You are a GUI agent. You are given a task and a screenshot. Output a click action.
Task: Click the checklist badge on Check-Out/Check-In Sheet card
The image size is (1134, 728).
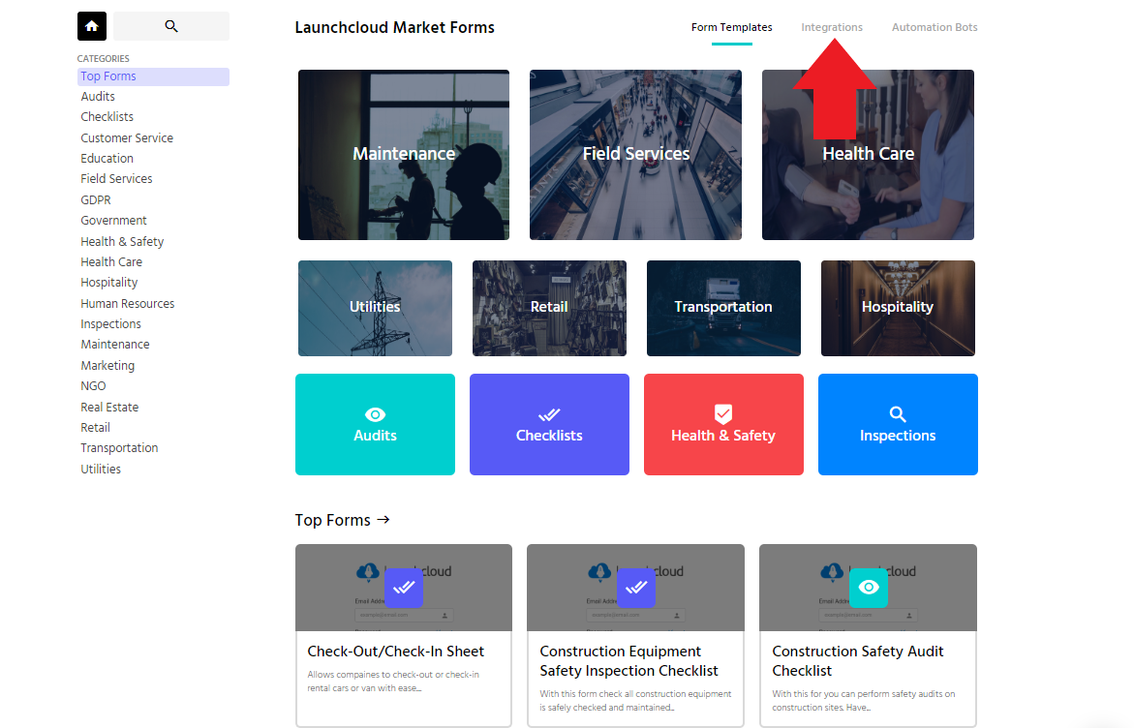(404, 588)
